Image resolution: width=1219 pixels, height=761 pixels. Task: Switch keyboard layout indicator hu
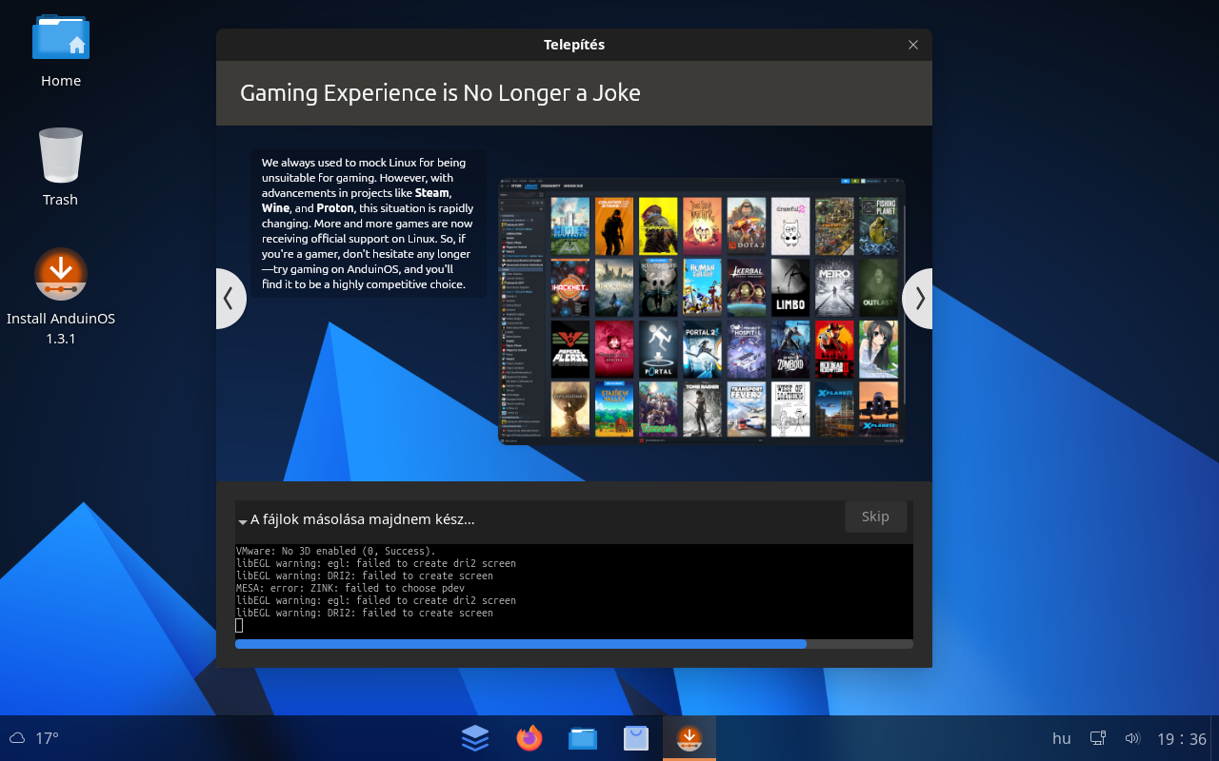1061,738
